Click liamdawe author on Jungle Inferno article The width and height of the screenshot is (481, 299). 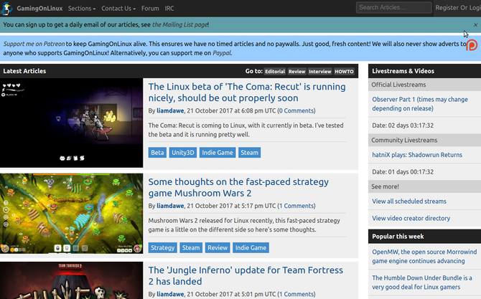pos(170,294)
